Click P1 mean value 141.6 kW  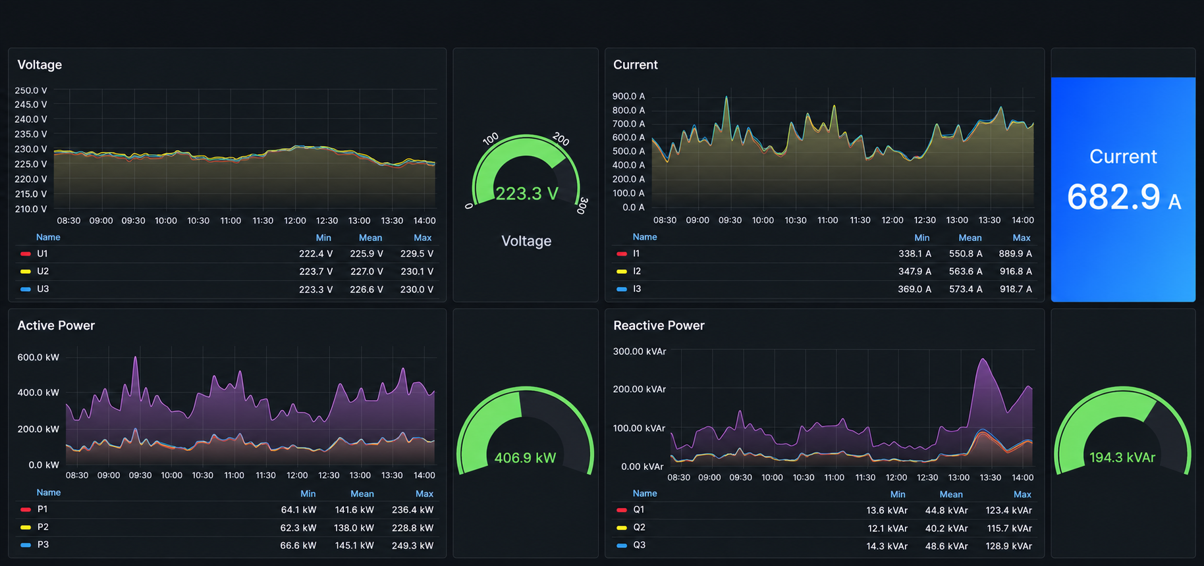click(354, 509)
